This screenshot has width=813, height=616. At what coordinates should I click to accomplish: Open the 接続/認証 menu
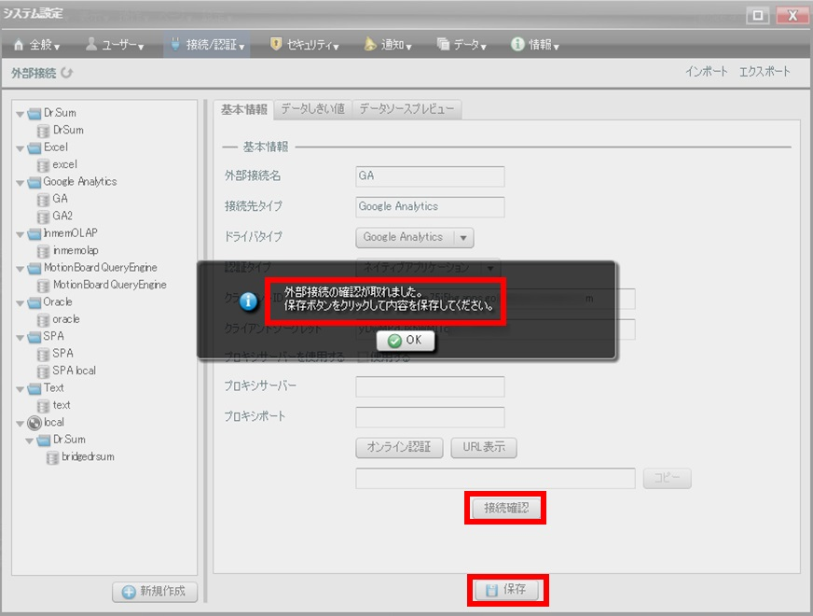(207, 45)
